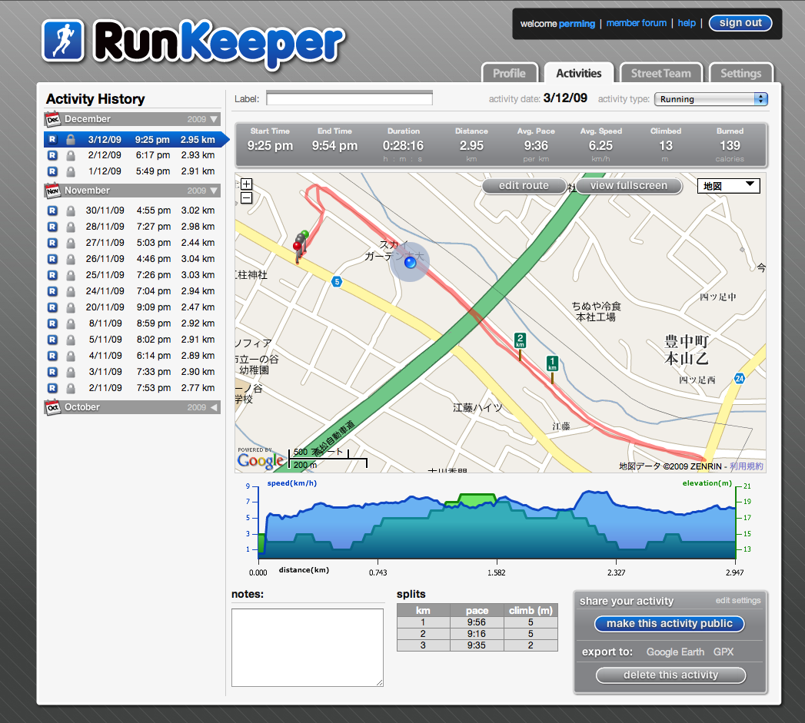Click the 2 km marker on the route

[520, 345]
